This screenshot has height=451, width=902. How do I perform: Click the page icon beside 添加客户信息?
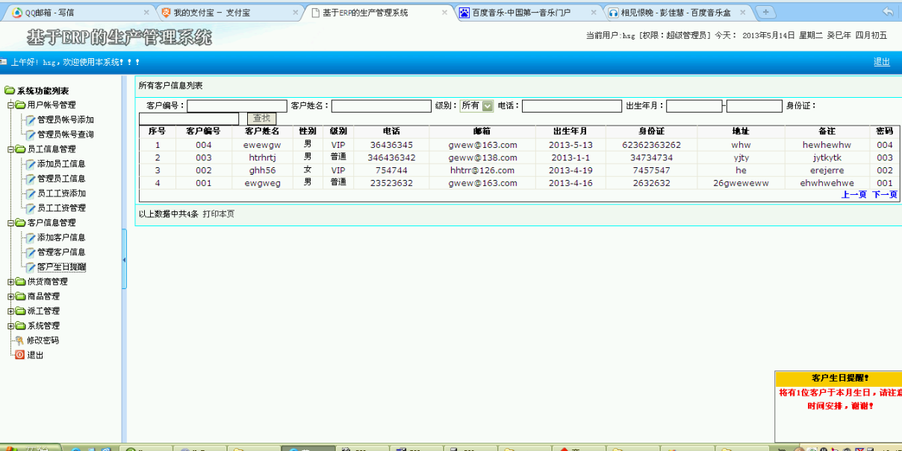pyautogui.click(x=31, y=237)
